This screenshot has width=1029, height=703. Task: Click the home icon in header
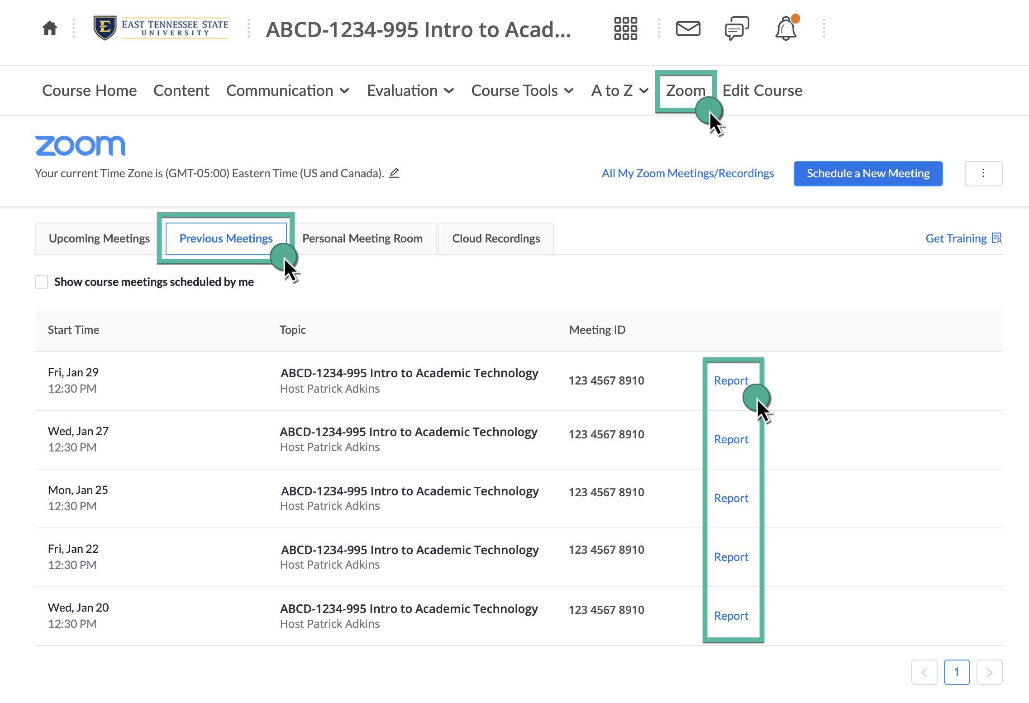[x=50, y=28]
